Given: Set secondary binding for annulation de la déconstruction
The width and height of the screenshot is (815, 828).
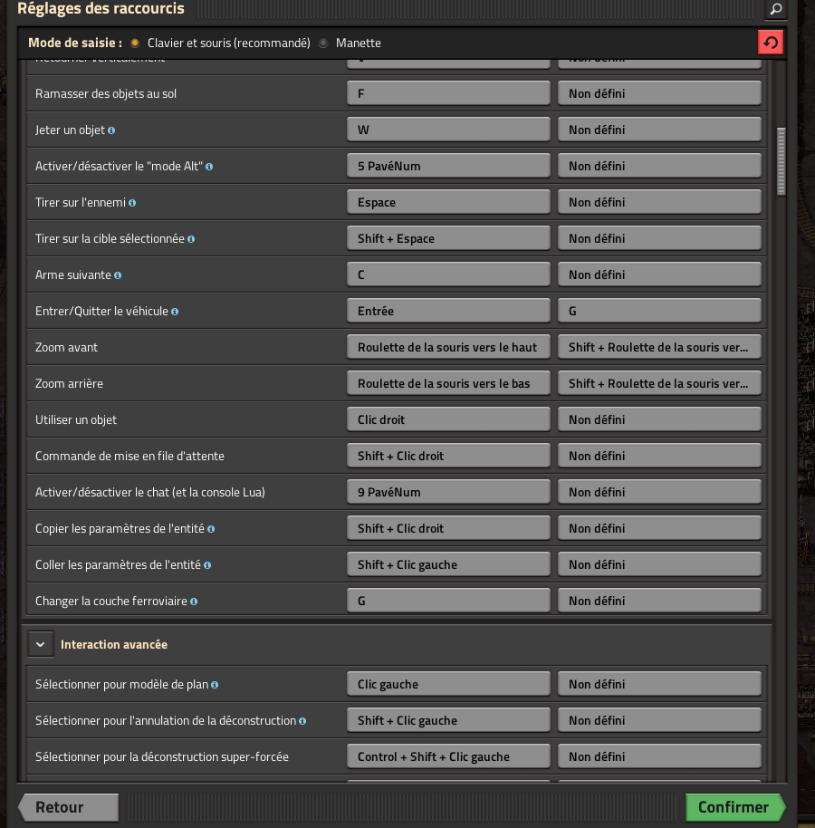Looking at the screenshot, I should 659,720.
